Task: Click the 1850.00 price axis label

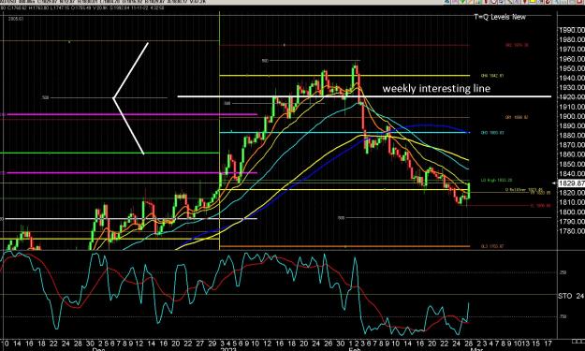Action: tap(572, 164)
